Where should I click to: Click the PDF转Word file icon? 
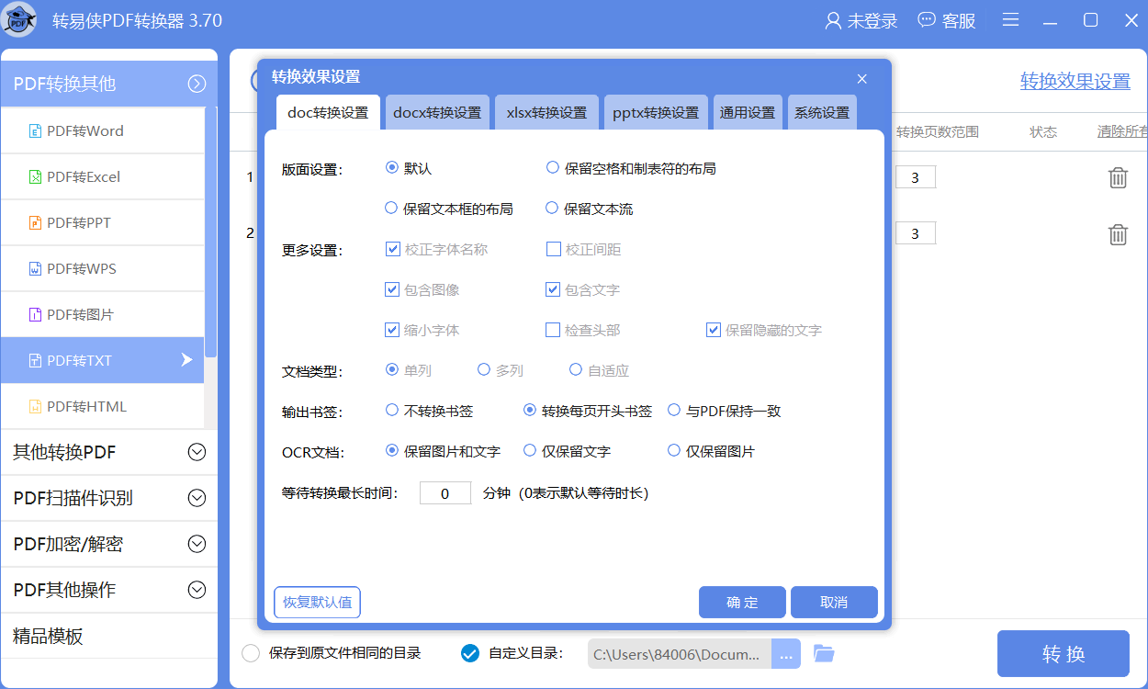tap(35, 130)
